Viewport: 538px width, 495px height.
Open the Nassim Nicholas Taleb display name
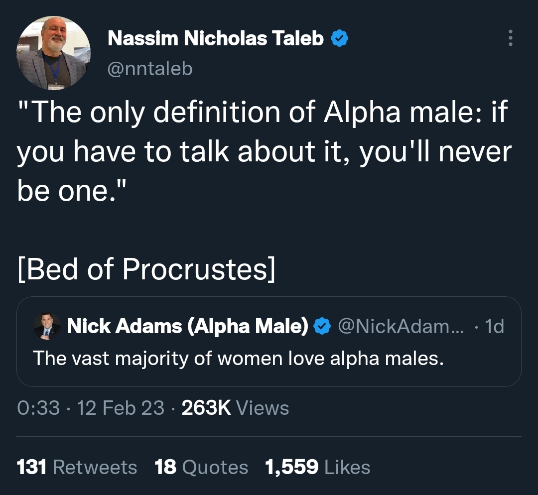pos(216,38)
